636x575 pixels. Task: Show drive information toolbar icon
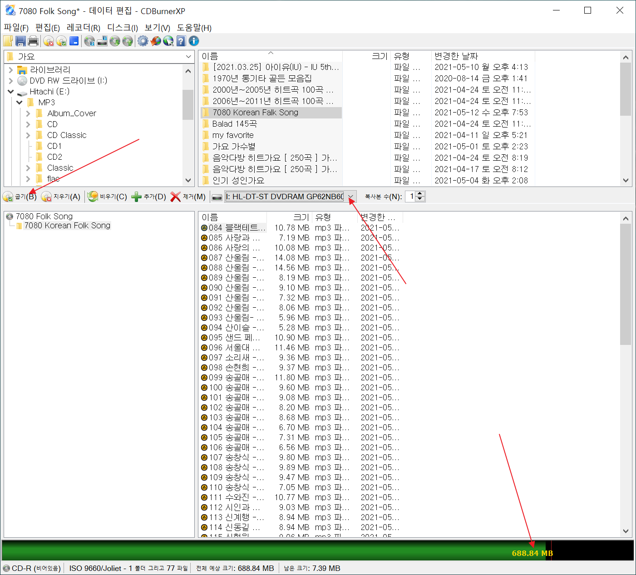[x=102, y=41]
